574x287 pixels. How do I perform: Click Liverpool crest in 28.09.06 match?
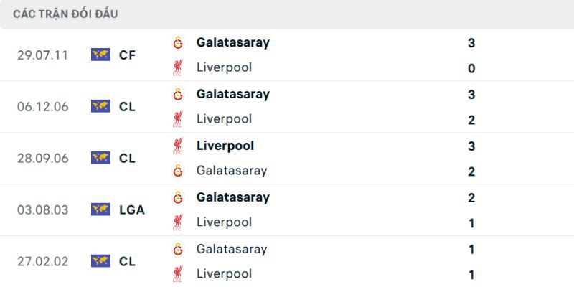point(177,146)
